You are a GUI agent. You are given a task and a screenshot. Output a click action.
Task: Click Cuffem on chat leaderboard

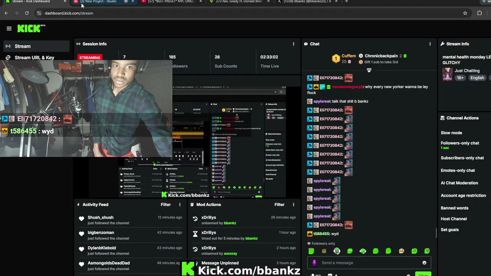[349, 56]
